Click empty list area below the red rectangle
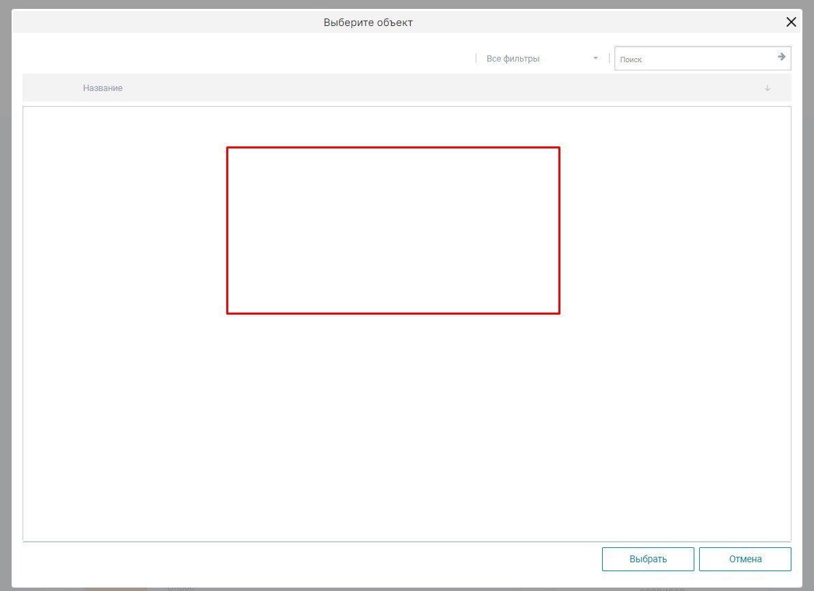 tap(393, 424)
